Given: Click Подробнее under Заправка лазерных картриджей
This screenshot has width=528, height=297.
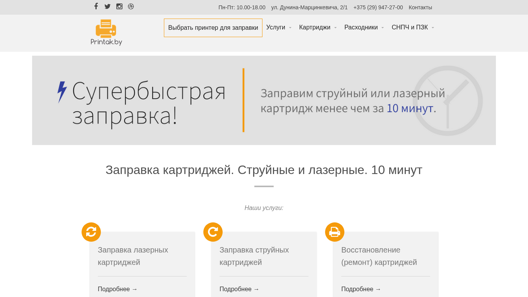Looking at the screenshot, I should (x=118, y=289).
